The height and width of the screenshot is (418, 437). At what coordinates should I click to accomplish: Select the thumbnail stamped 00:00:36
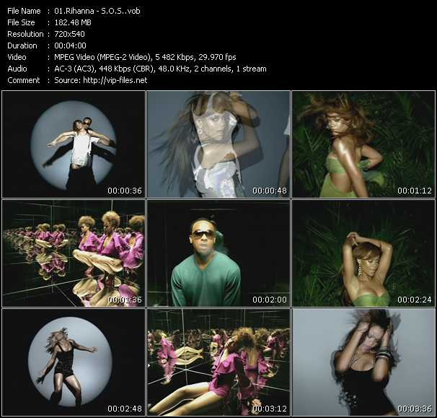click(x=74, y=144)
